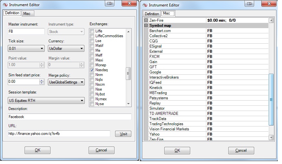This screenshot has height=164, width=282.
Task: Select the MBTrading symbol map row
Action: tap(209, 93)
